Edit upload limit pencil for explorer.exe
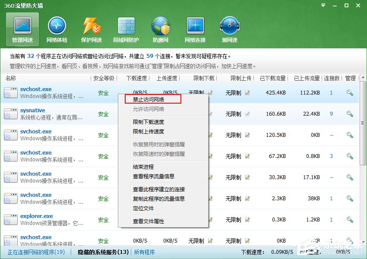367x259 pixels. [x=248, y=219]
